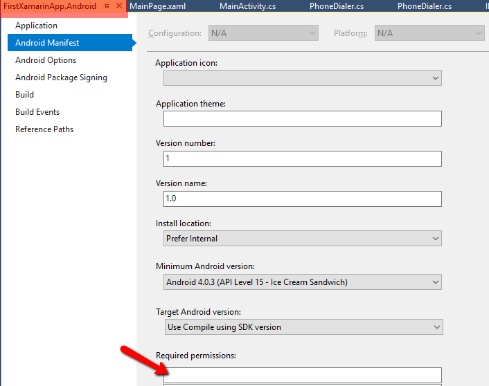The image size is (489, 386).
Task: Open the Minimum Android version dropdown
Action: click(303, 282)
